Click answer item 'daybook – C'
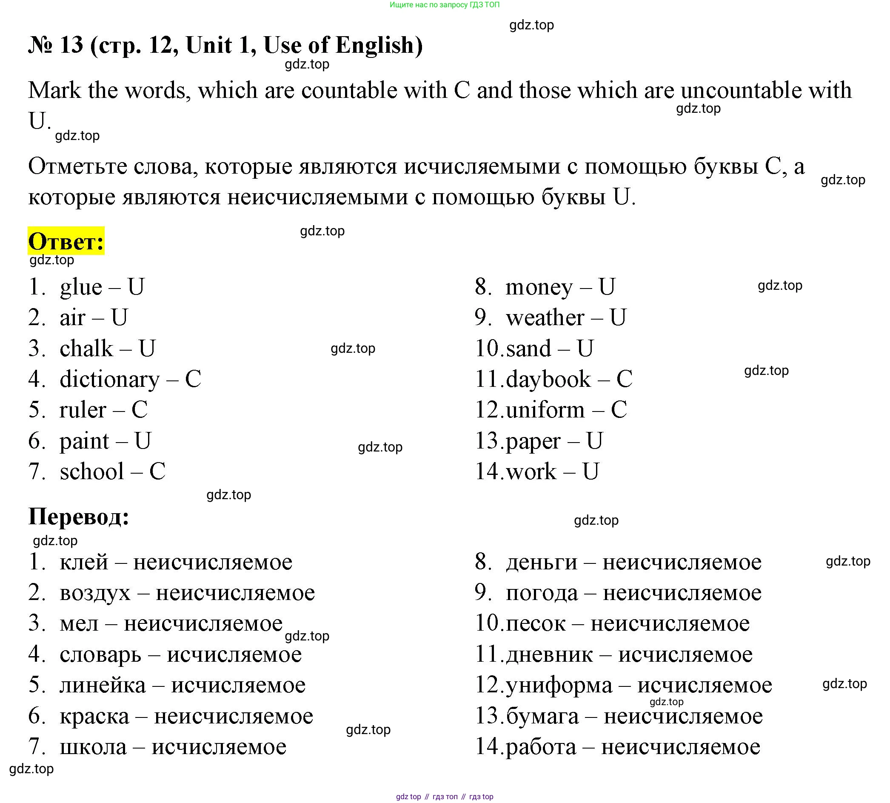Viewport: 890px width, 803px height. click(x=568, y=379)
